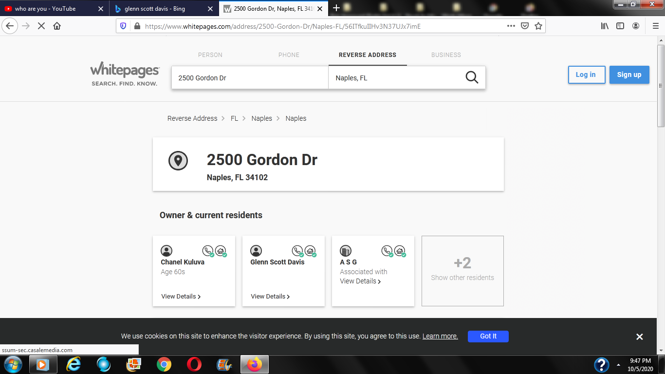Click the Sign up button
Screen dimensions: 665x374
point(629,75)
